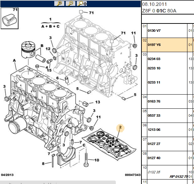194x184 pixels.
Task: Click part number 0127 27
Action: tap(154, 144)
